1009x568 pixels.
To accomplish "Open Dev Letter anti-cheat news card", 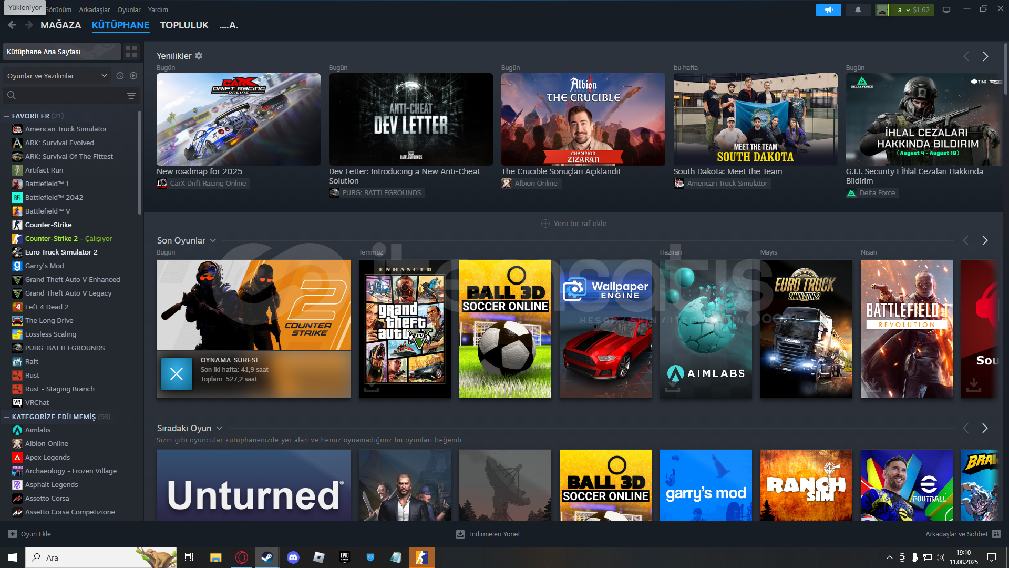I will [x=410, y=119].
